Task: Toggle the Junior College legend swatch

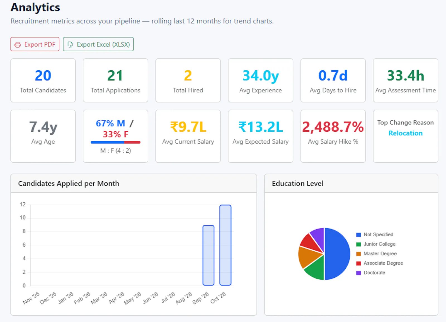Action: pyautogui.click(x=358, y=244)
